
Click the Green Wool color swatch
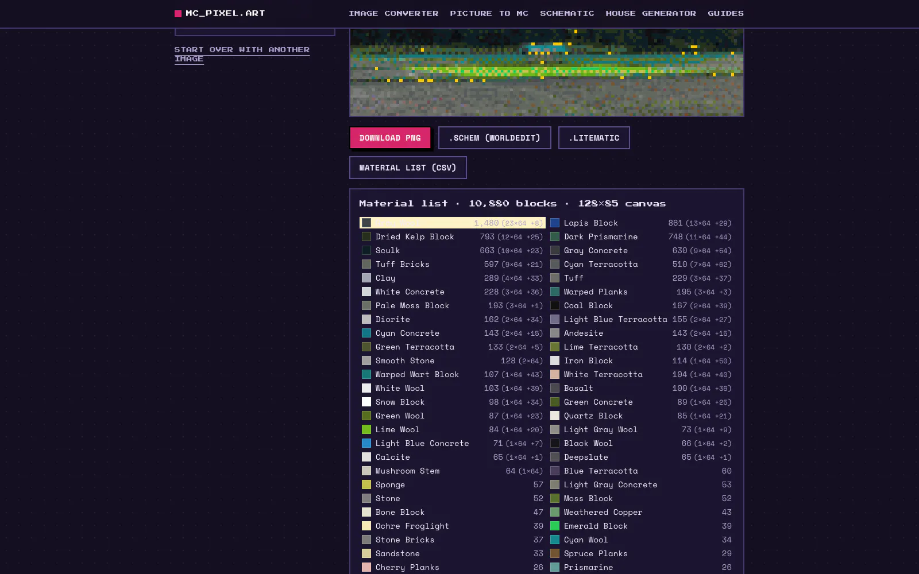(x=366, y=416)
